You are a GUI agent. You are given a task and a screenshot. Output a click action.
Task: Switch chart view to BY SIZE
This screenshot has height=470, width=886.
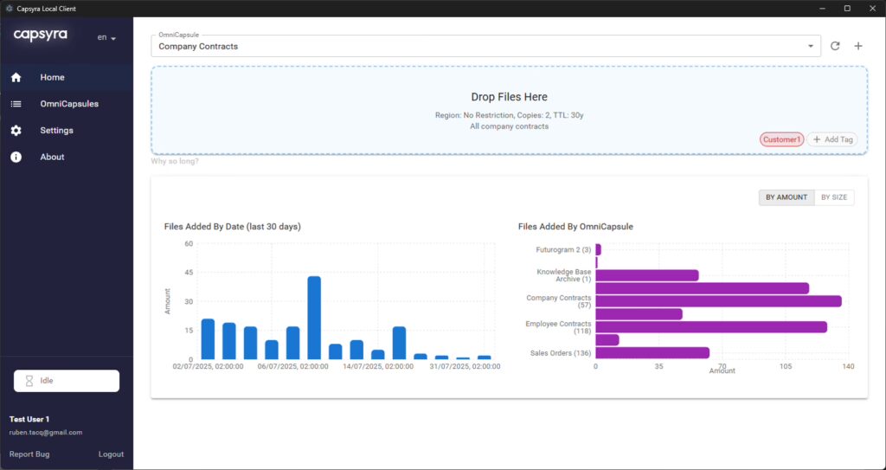834,197
